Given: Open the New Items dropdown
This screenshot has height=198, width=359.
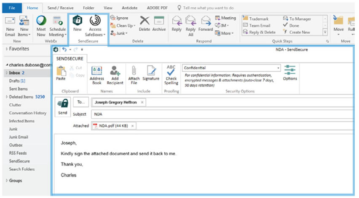Looking at the screenshot, I should 24,26.
